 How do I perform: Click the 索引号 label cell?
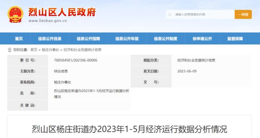pos(28,60)
